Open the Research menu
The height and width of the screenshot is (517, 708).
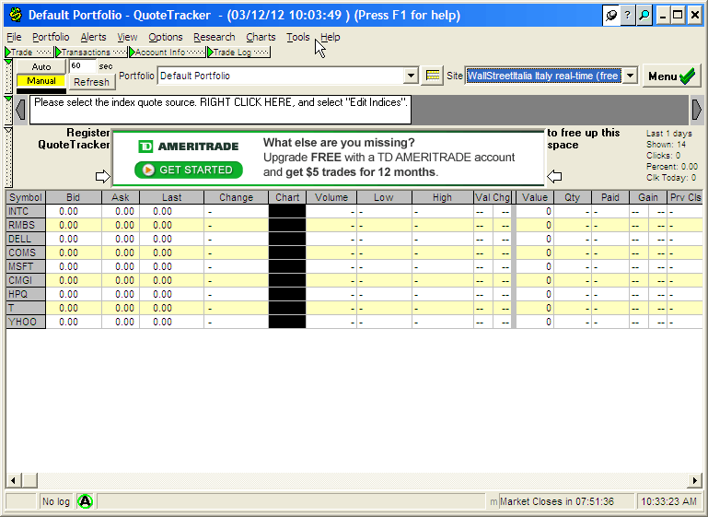[214, 37]
